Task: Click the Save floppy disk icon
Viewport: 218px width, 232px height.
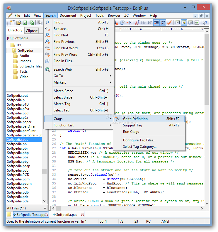Action: click(25, 23)
